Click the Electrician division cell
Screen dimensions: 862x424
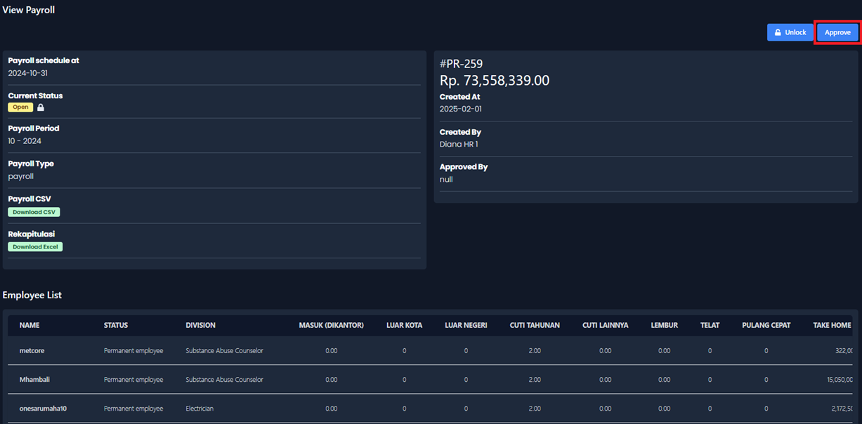click(x=200, y=409)
